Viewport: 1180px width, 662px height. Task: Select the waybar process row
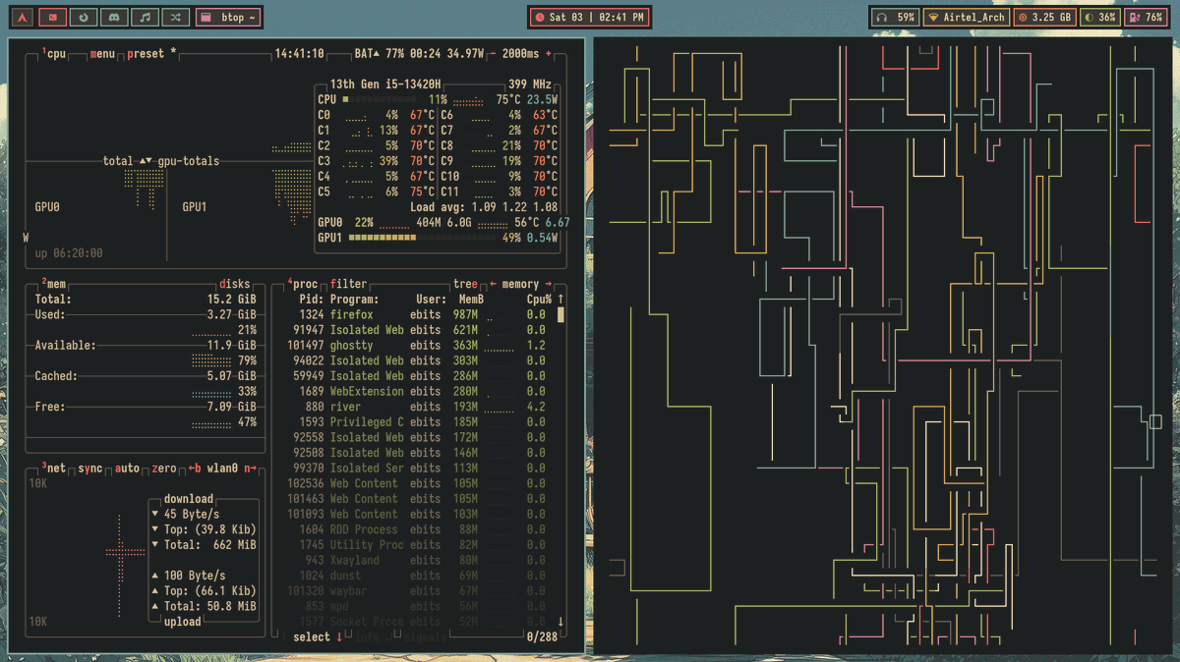422,590
